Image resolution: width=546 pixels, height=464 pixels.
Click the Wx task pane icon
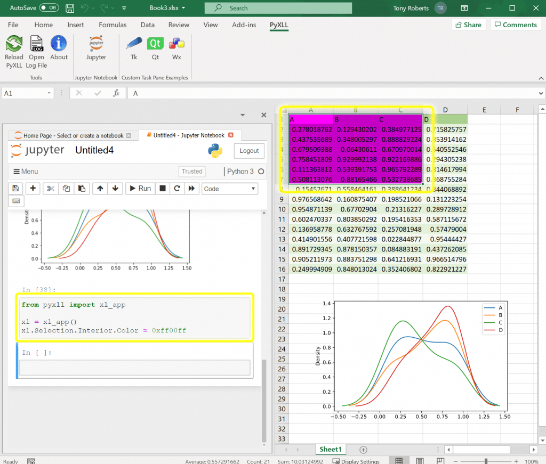(x=176, y=48)
